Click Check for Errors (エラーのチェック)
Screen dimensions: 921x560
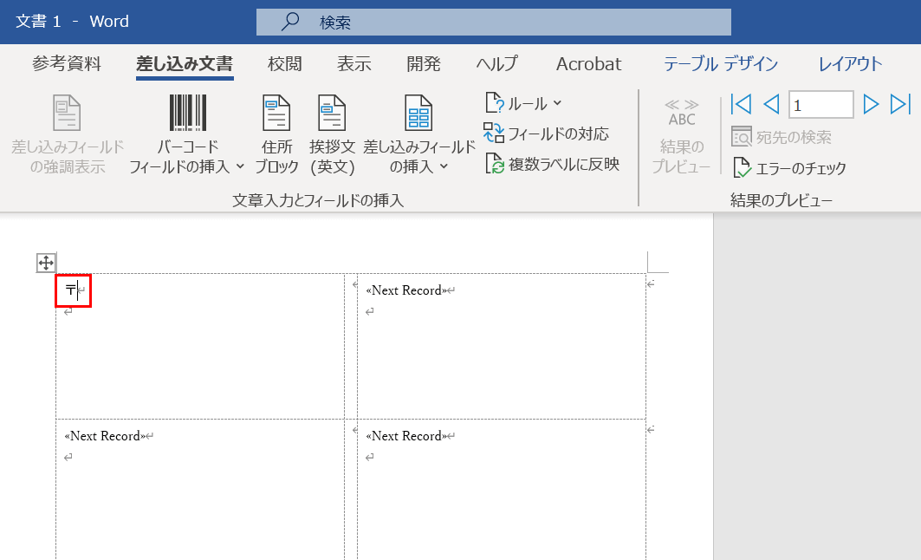(789, 168)
